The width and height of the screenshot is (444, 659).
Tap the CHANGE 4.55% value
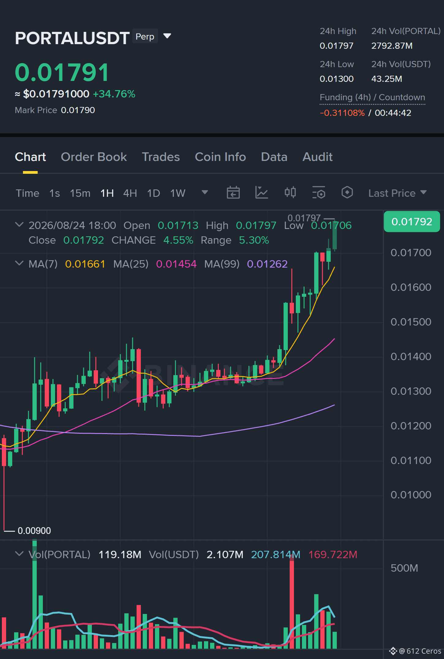coord(178,240)
